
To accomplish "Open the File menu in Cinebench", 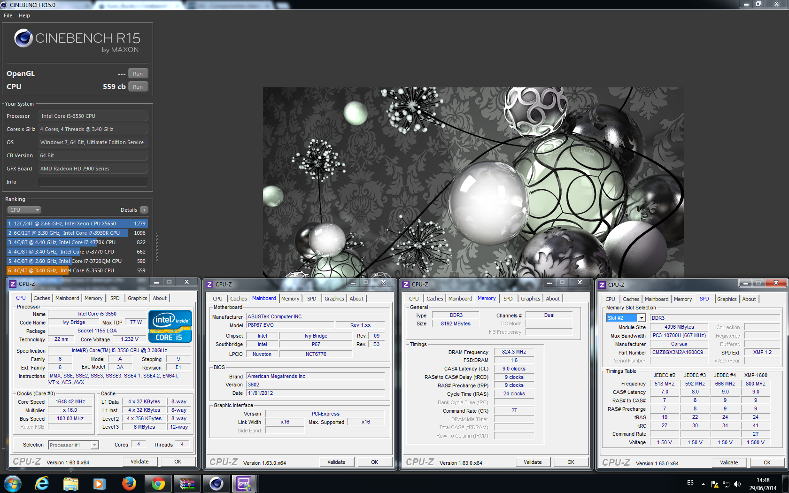I will (8, 15).
